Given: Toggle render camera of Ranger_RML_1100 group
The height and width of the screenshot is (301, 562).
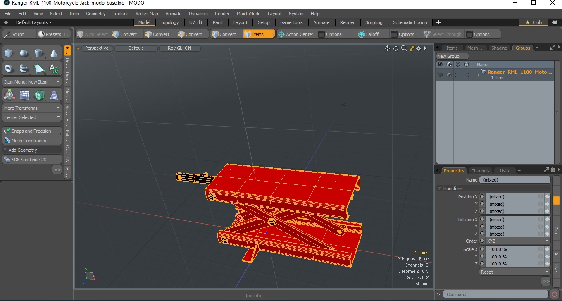Looking at the screenshot, I should [x=449, y=75].
